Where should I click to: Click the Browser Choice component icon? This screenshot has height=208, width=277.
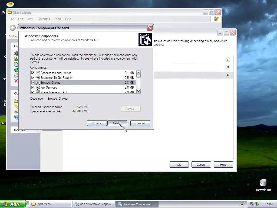click(x=38, y=83)
